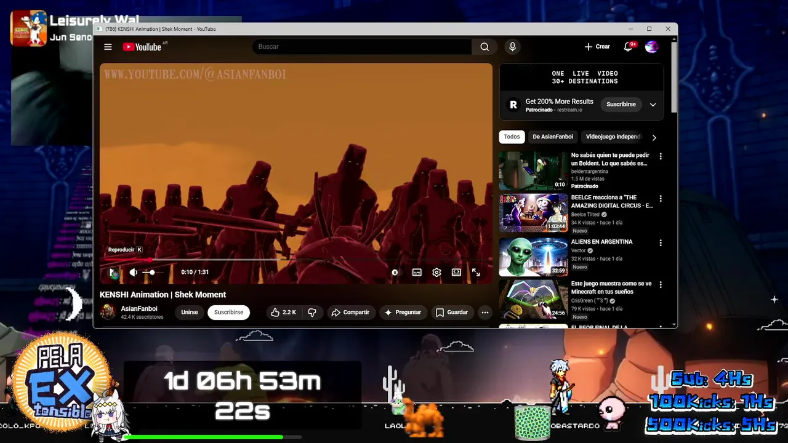788x443 pixels.
Task: Open more actions ellipsis under video
Action: point(485,313)
